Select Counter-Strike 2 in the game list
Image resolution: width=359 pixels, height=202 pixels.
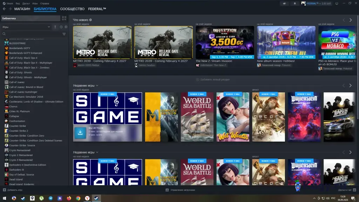click(x=19, y=131)
